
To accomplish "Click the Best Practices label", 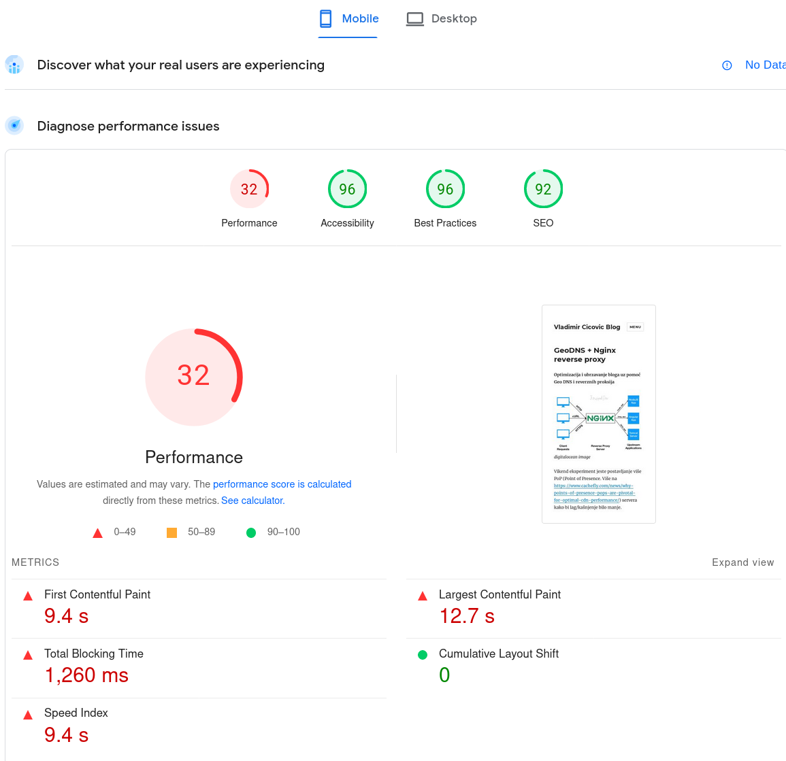I will [445, 223].
